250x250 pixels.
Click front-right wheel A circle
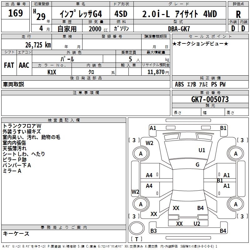pyautogui.click(x=236, y=154)
